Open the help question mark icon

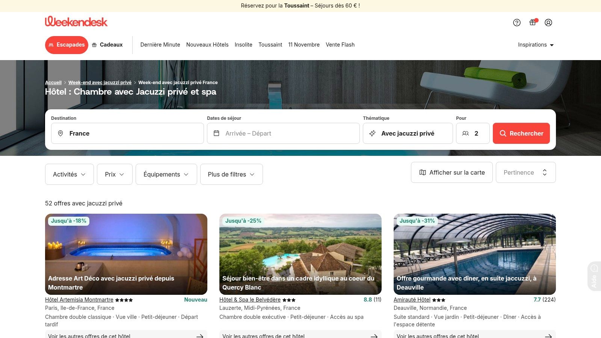517,23
